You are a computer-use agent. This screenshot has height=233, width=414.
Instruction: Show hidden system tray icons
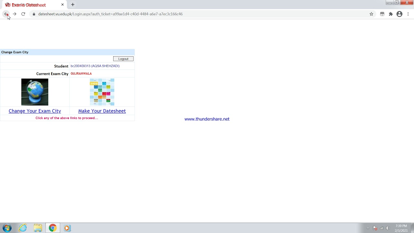(x=368, y=228)
